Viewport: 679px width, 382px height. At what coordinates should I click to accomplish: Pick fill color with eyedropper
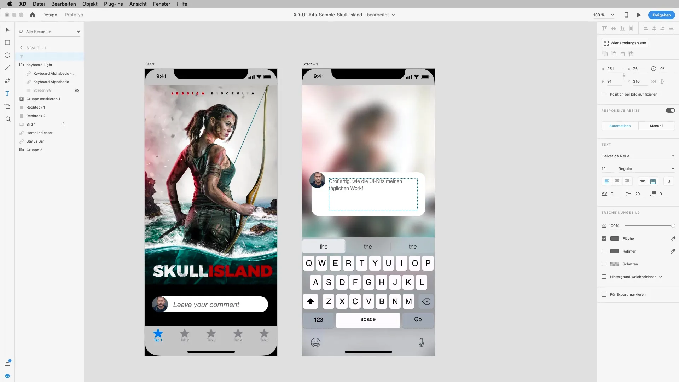673,239
